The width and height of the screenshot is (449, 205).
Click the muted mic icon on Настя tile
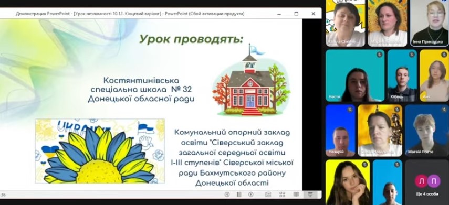pos(379,55)
